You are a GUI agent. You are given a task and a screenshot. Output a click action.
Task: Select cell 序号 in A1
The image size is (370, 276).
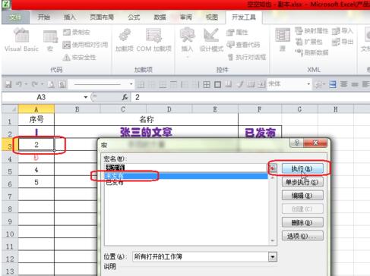coord(36,119)
